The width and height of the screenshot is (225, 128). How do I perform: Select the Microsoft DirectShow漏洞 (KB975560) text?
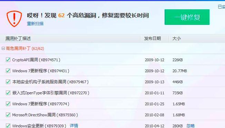[x=45, y=115]
